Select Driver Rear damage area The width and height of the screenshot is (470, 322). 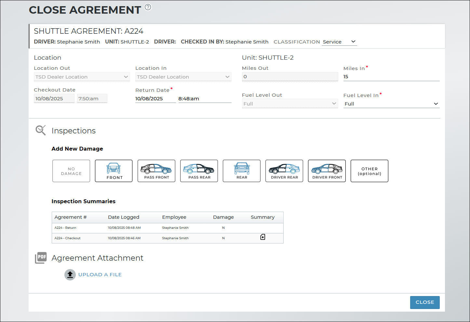(284, 171)
